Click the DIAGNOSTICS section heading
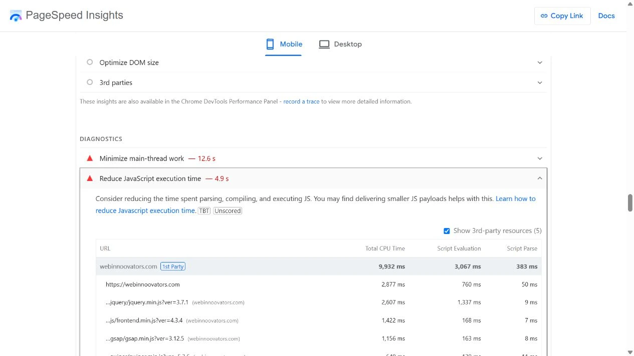 [x=101, y=139]
